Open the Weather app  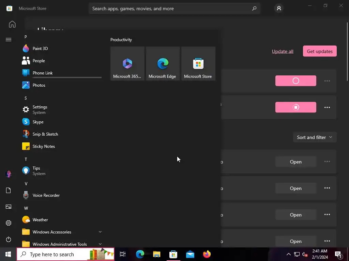pyautogui.click(x=62, y=220)
